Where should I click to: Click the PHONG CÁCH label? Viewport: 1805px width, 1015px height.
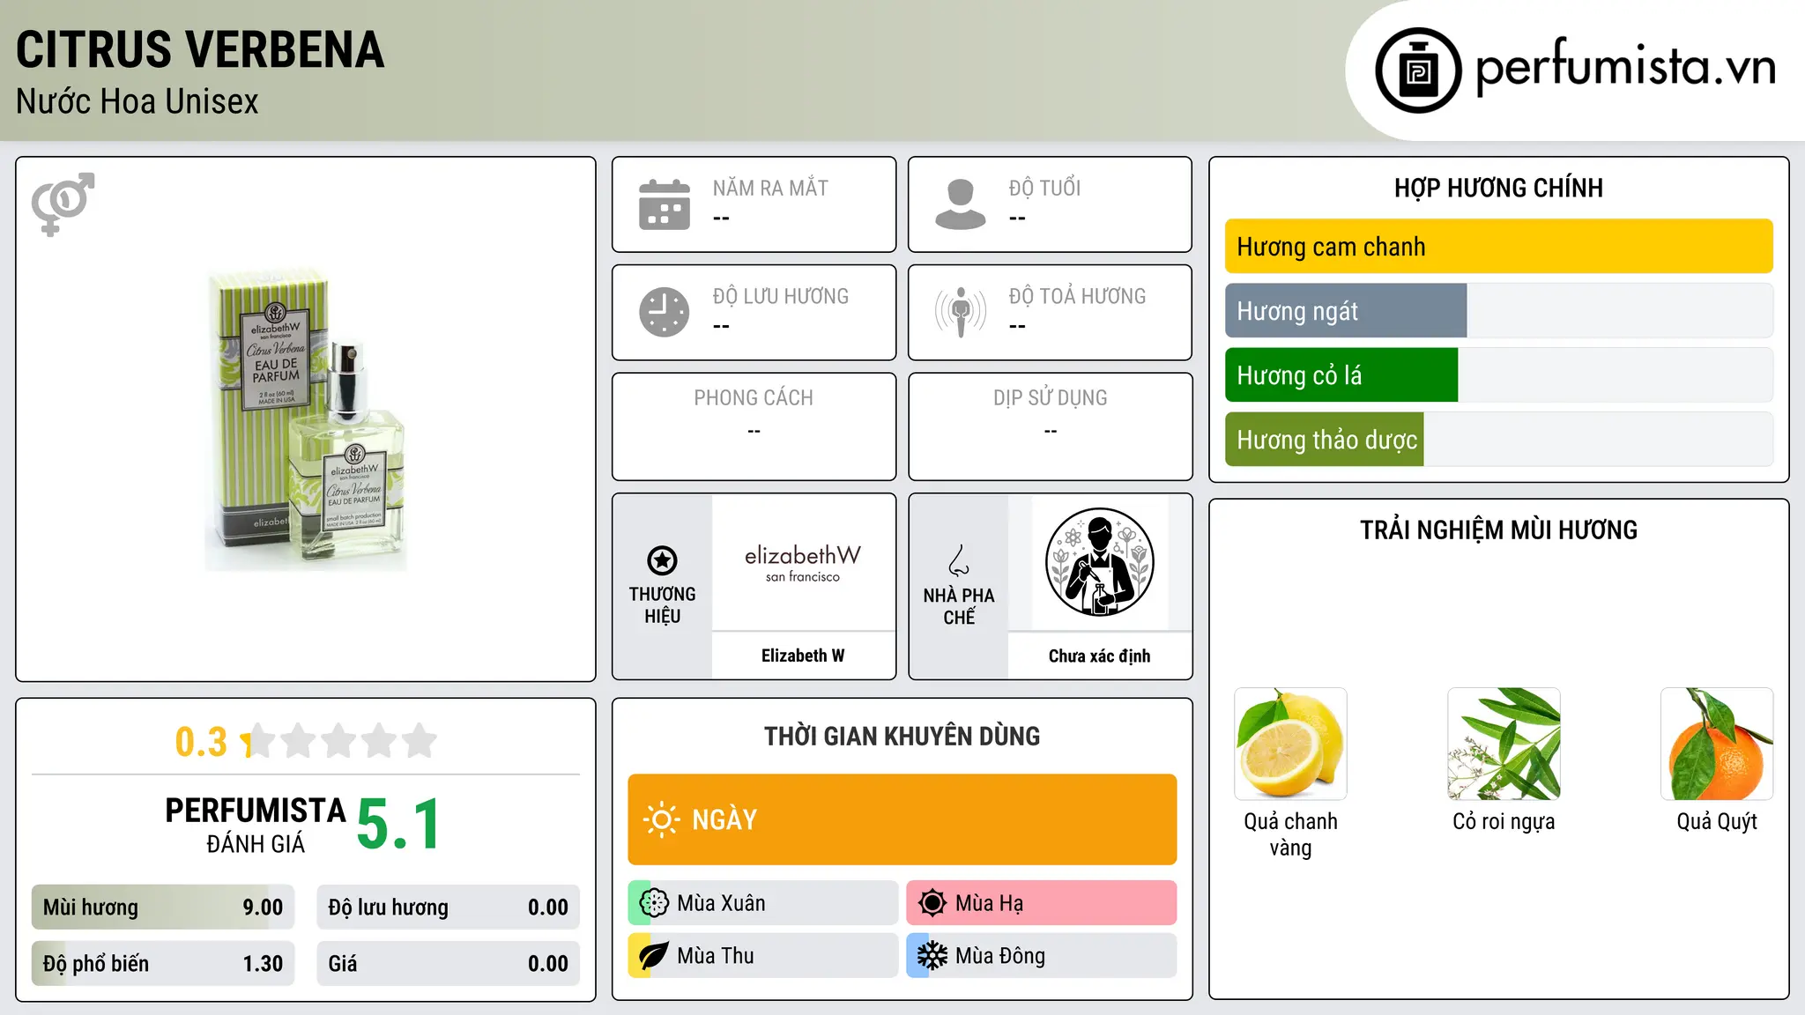pyautogui.click(x=754, y=398)
